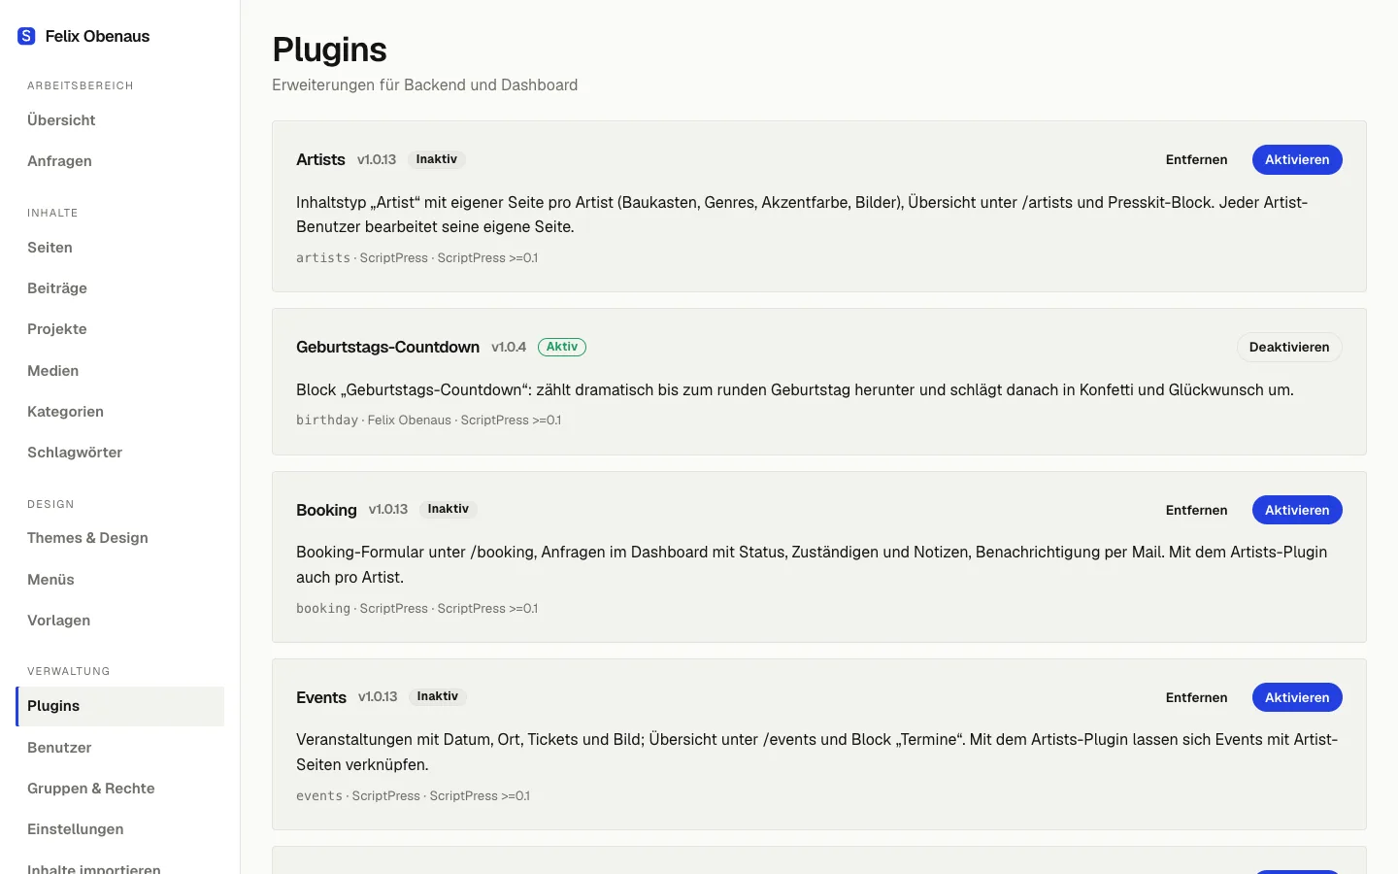Click the blue S logo icon
The height and width of the screenshot is (874, 1398).
point(26,36)
